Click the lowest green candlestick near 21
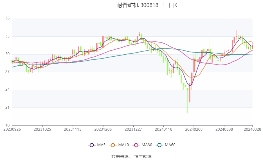 pos(188,100)
